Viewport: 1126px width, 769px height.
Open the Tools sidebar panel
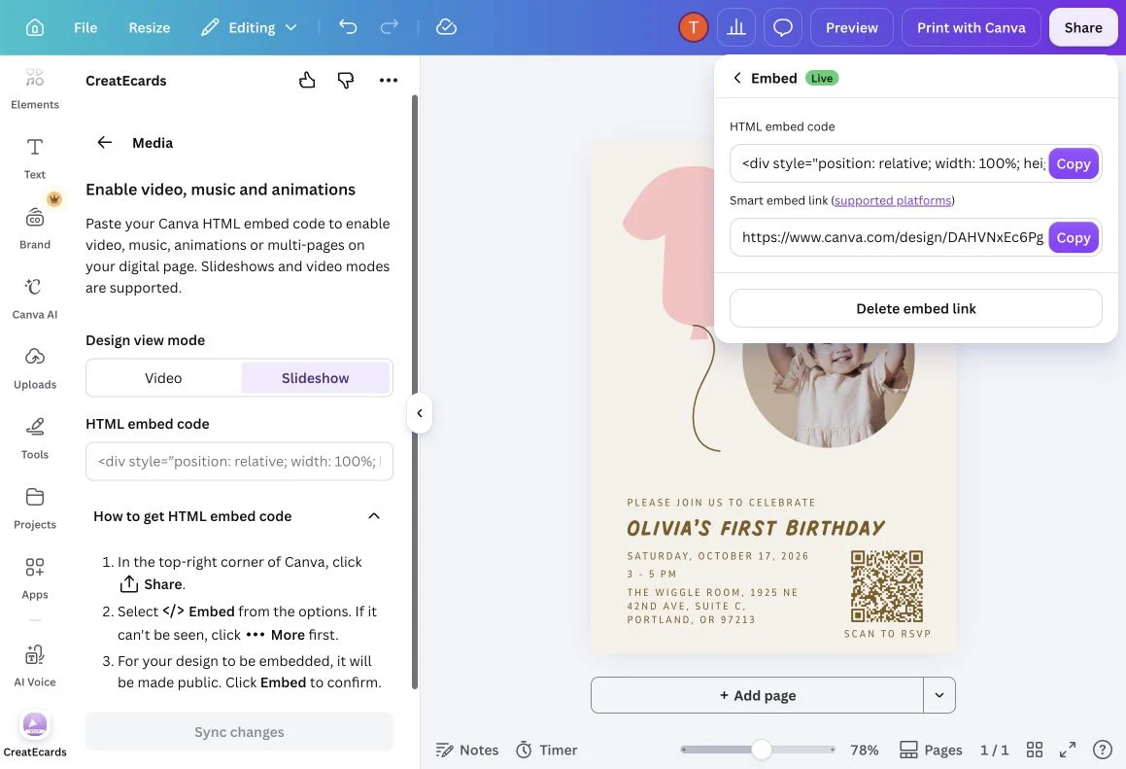(x=34, y=438)
